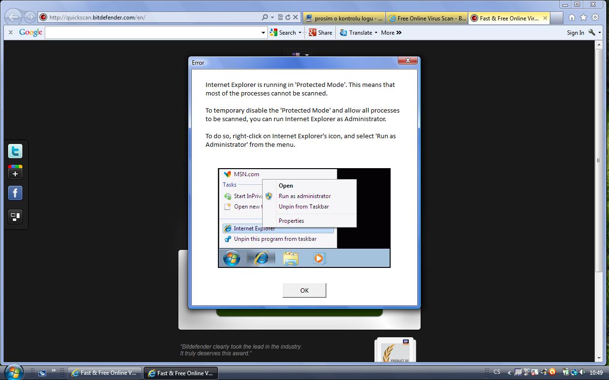Click the CS language indicator in the taskbar
The image size is (609, 380).
pyautogui.click(x=497, y=372)
